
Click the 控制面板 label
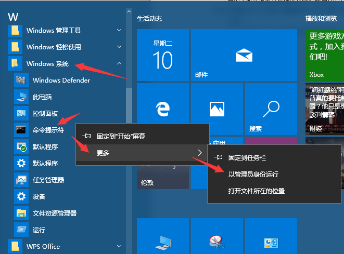45,113
